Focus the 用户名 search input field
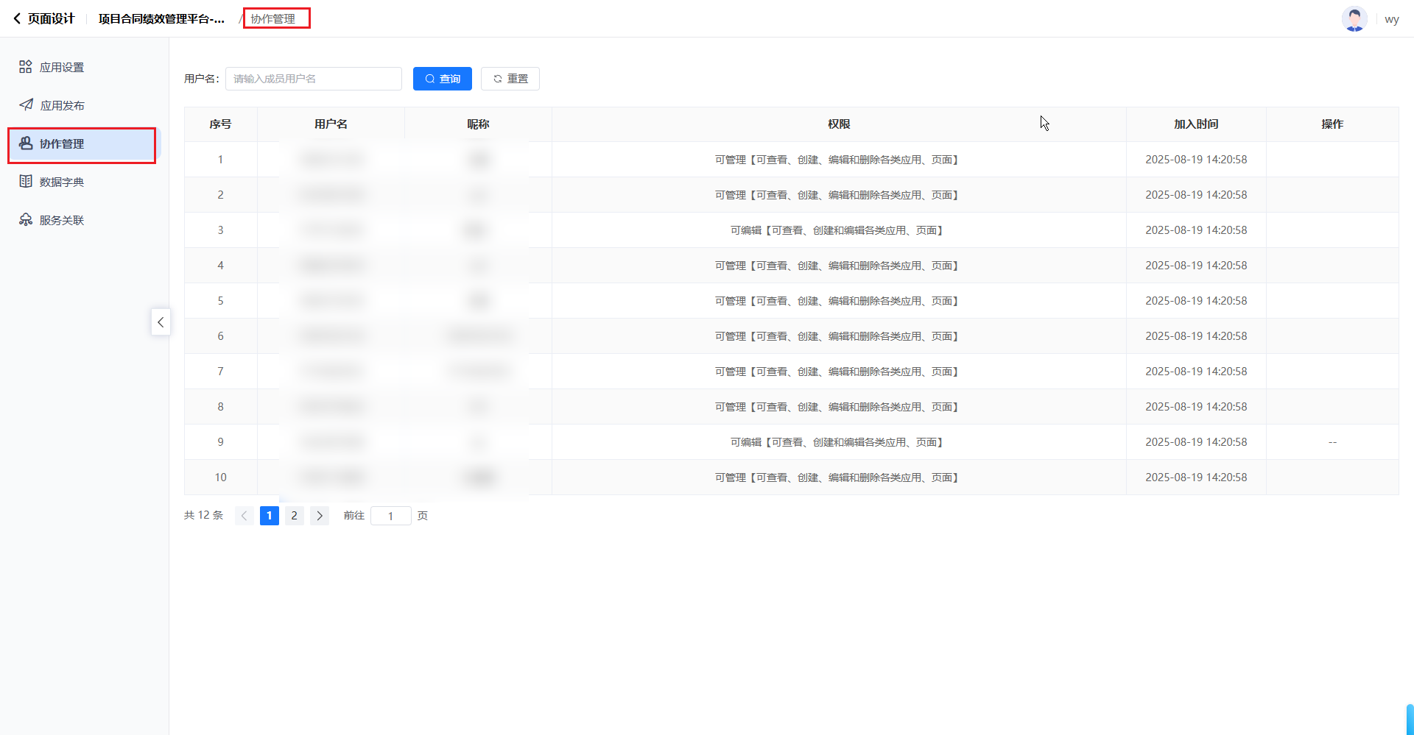The image size is (1414, 735). click(x=314, y=79)
